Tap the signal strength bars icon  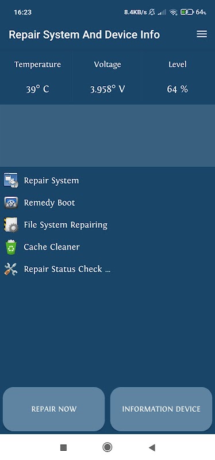point(162,12)
